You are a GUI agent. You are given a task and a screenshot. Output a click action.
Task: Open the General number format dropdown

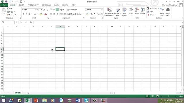pos(102,10)
